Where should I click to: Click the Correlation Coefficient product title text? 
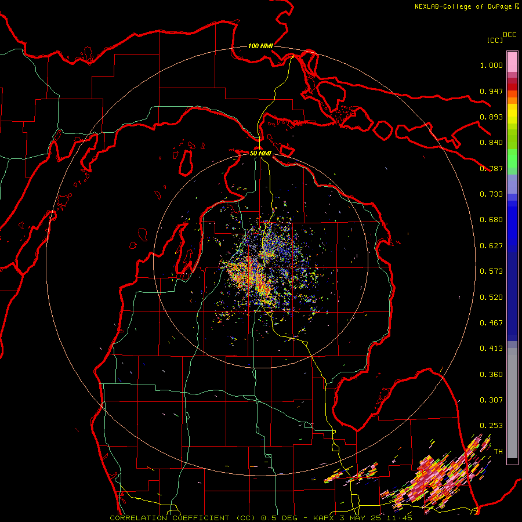pyautogui.click(x=261, y=518)
